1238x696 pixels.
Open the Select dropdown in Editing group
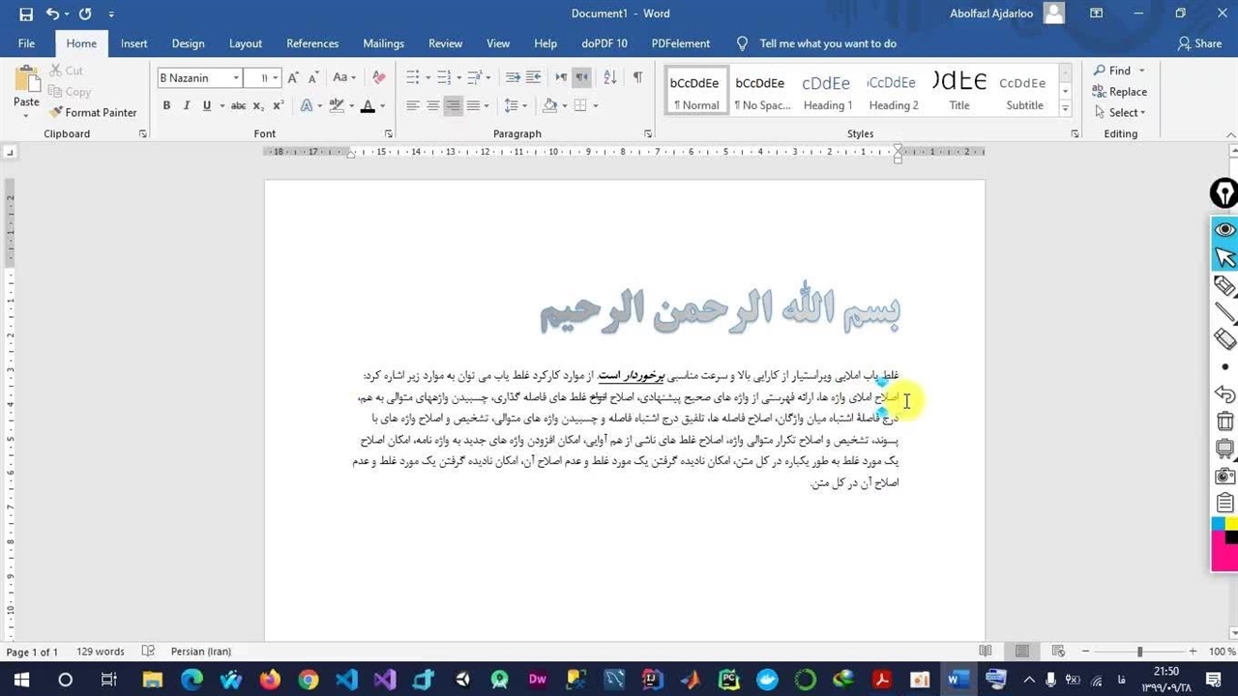(1120, 112)
